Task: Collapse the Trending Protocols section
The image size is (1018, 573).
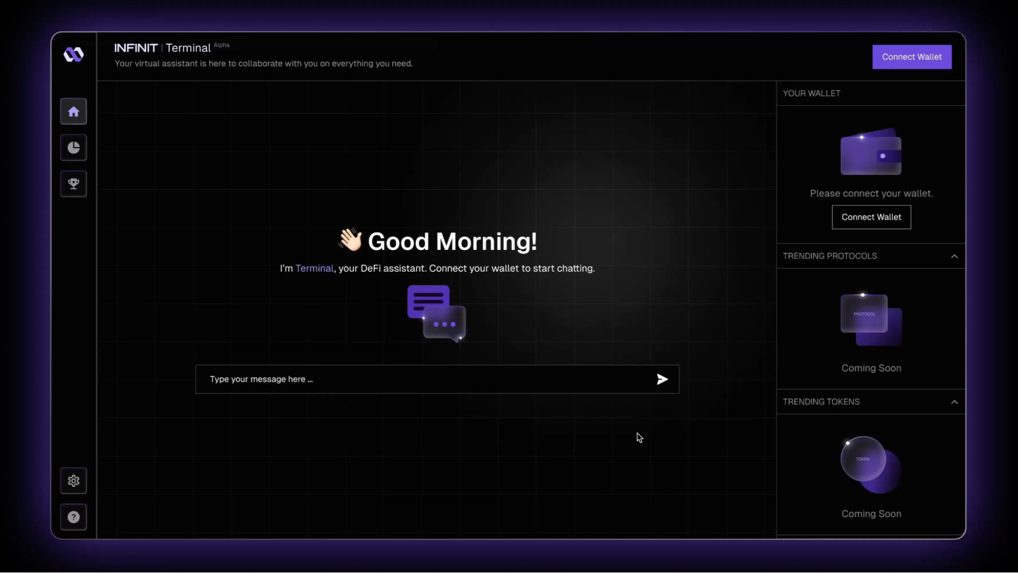Action: point(954,256)
